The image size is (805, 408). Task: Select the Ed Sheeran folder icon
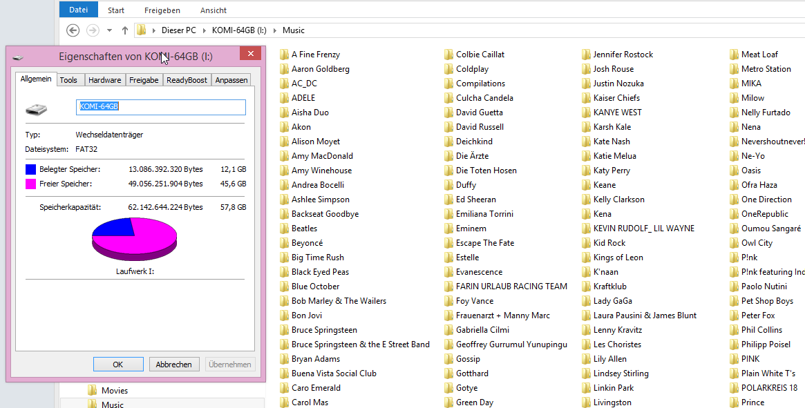click(x=448, y=200)
